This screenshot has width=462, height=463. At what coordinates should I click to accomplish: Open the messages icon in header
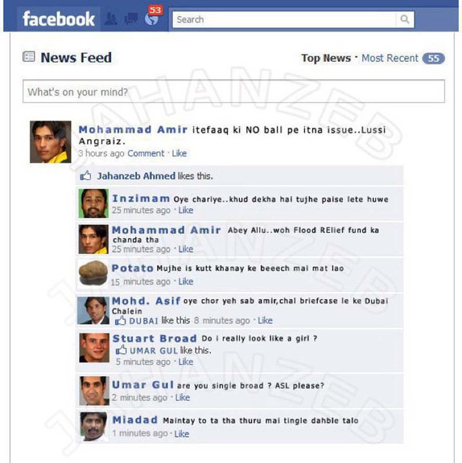coord(131,19)
